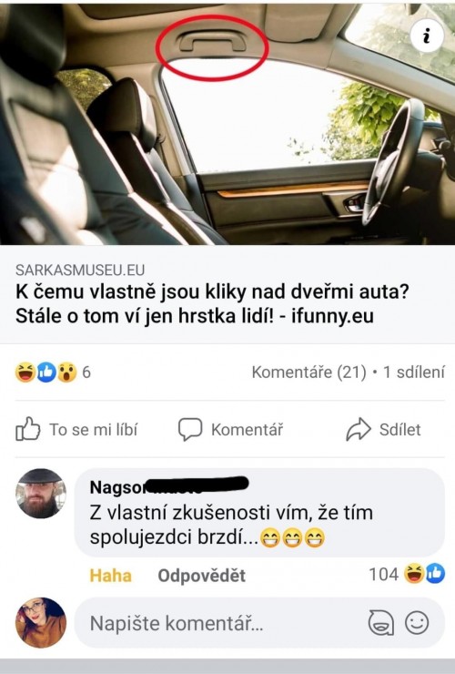Open the car interior article image
The width and height of the screenshot is (455, 674).
pyautogui.click(x=227, y=124)
